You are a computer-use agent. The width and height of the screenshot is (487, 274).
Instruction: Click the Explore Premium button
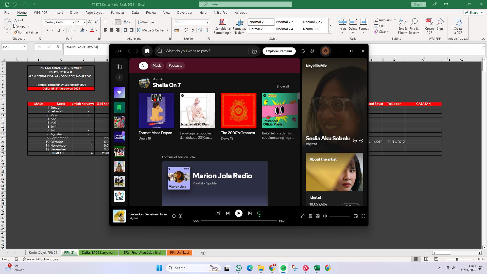click(x=279, y=51)
